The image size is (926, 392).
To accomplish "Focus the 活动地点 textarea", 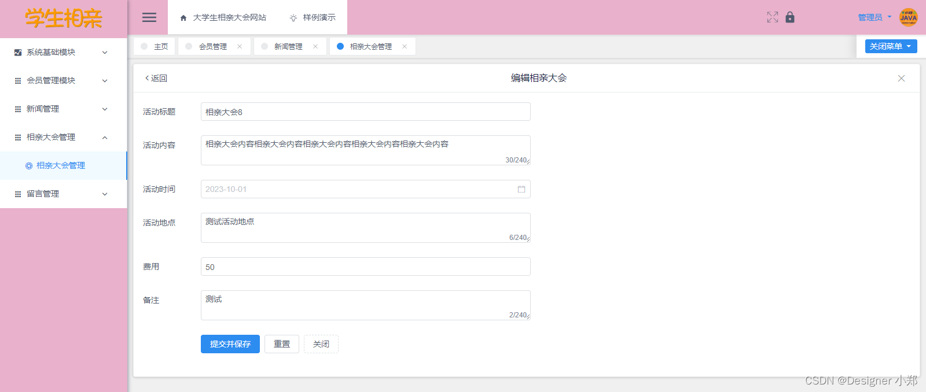I will coord(366,228).
